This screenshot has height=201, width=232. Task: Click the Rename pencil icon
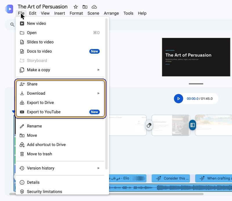22,126
